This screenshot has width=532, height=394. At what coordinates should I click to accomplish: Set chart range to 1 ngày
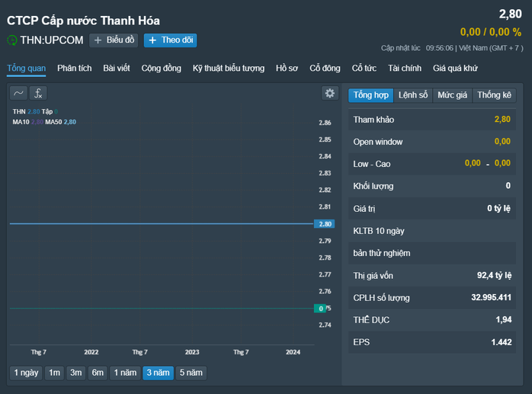click(x=26, y=373)
